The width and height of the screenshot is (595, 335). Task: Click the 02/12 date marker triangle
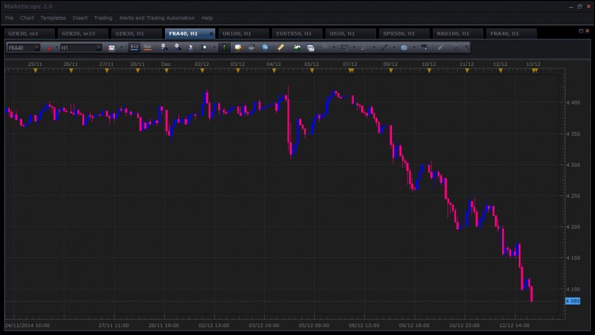[202, 71]
